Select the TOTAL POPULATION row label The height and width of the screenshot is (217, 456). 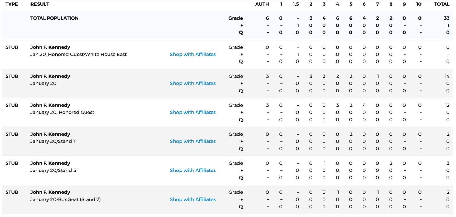click(54, 18)
